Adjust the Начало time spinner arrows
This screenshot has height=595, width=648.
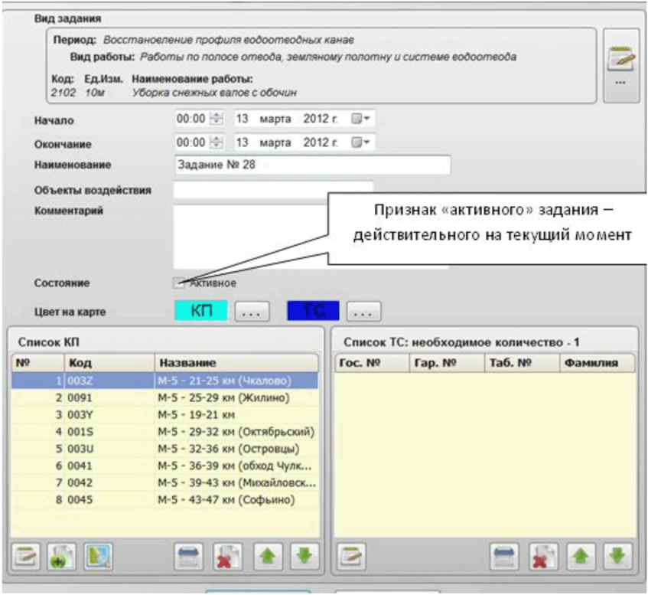tap(217, 119)
